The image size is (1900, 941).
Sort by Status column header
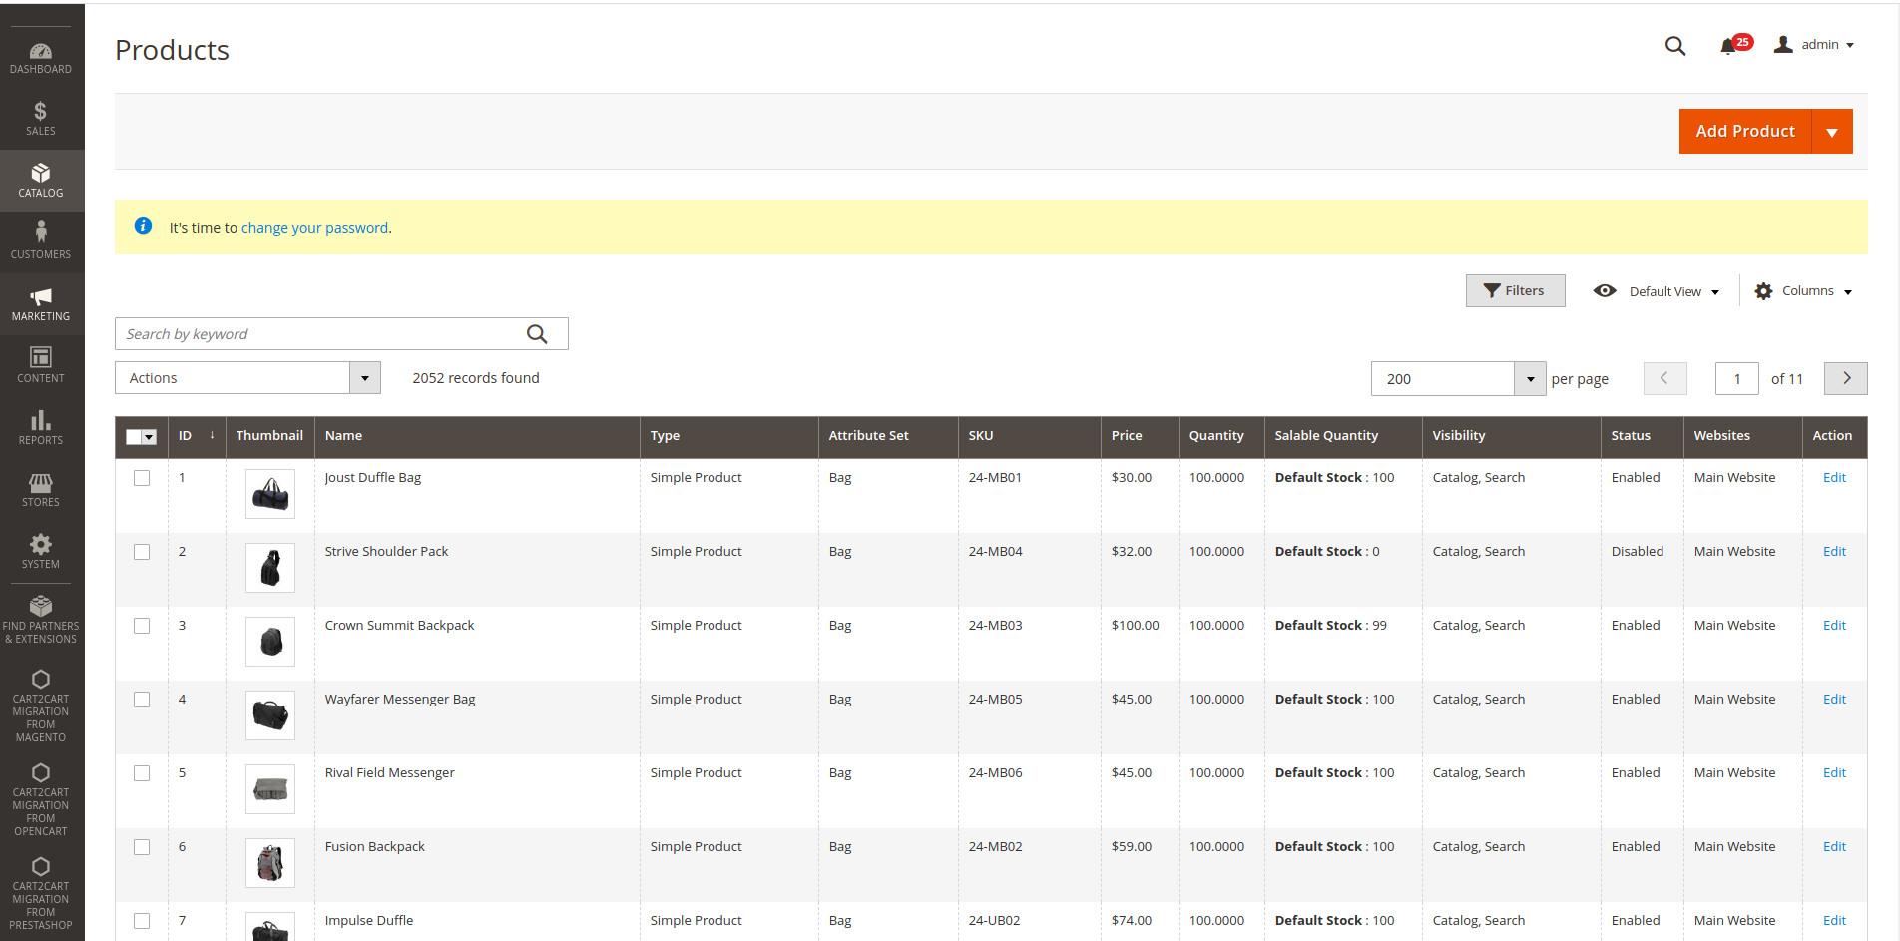coord(1642,436)
